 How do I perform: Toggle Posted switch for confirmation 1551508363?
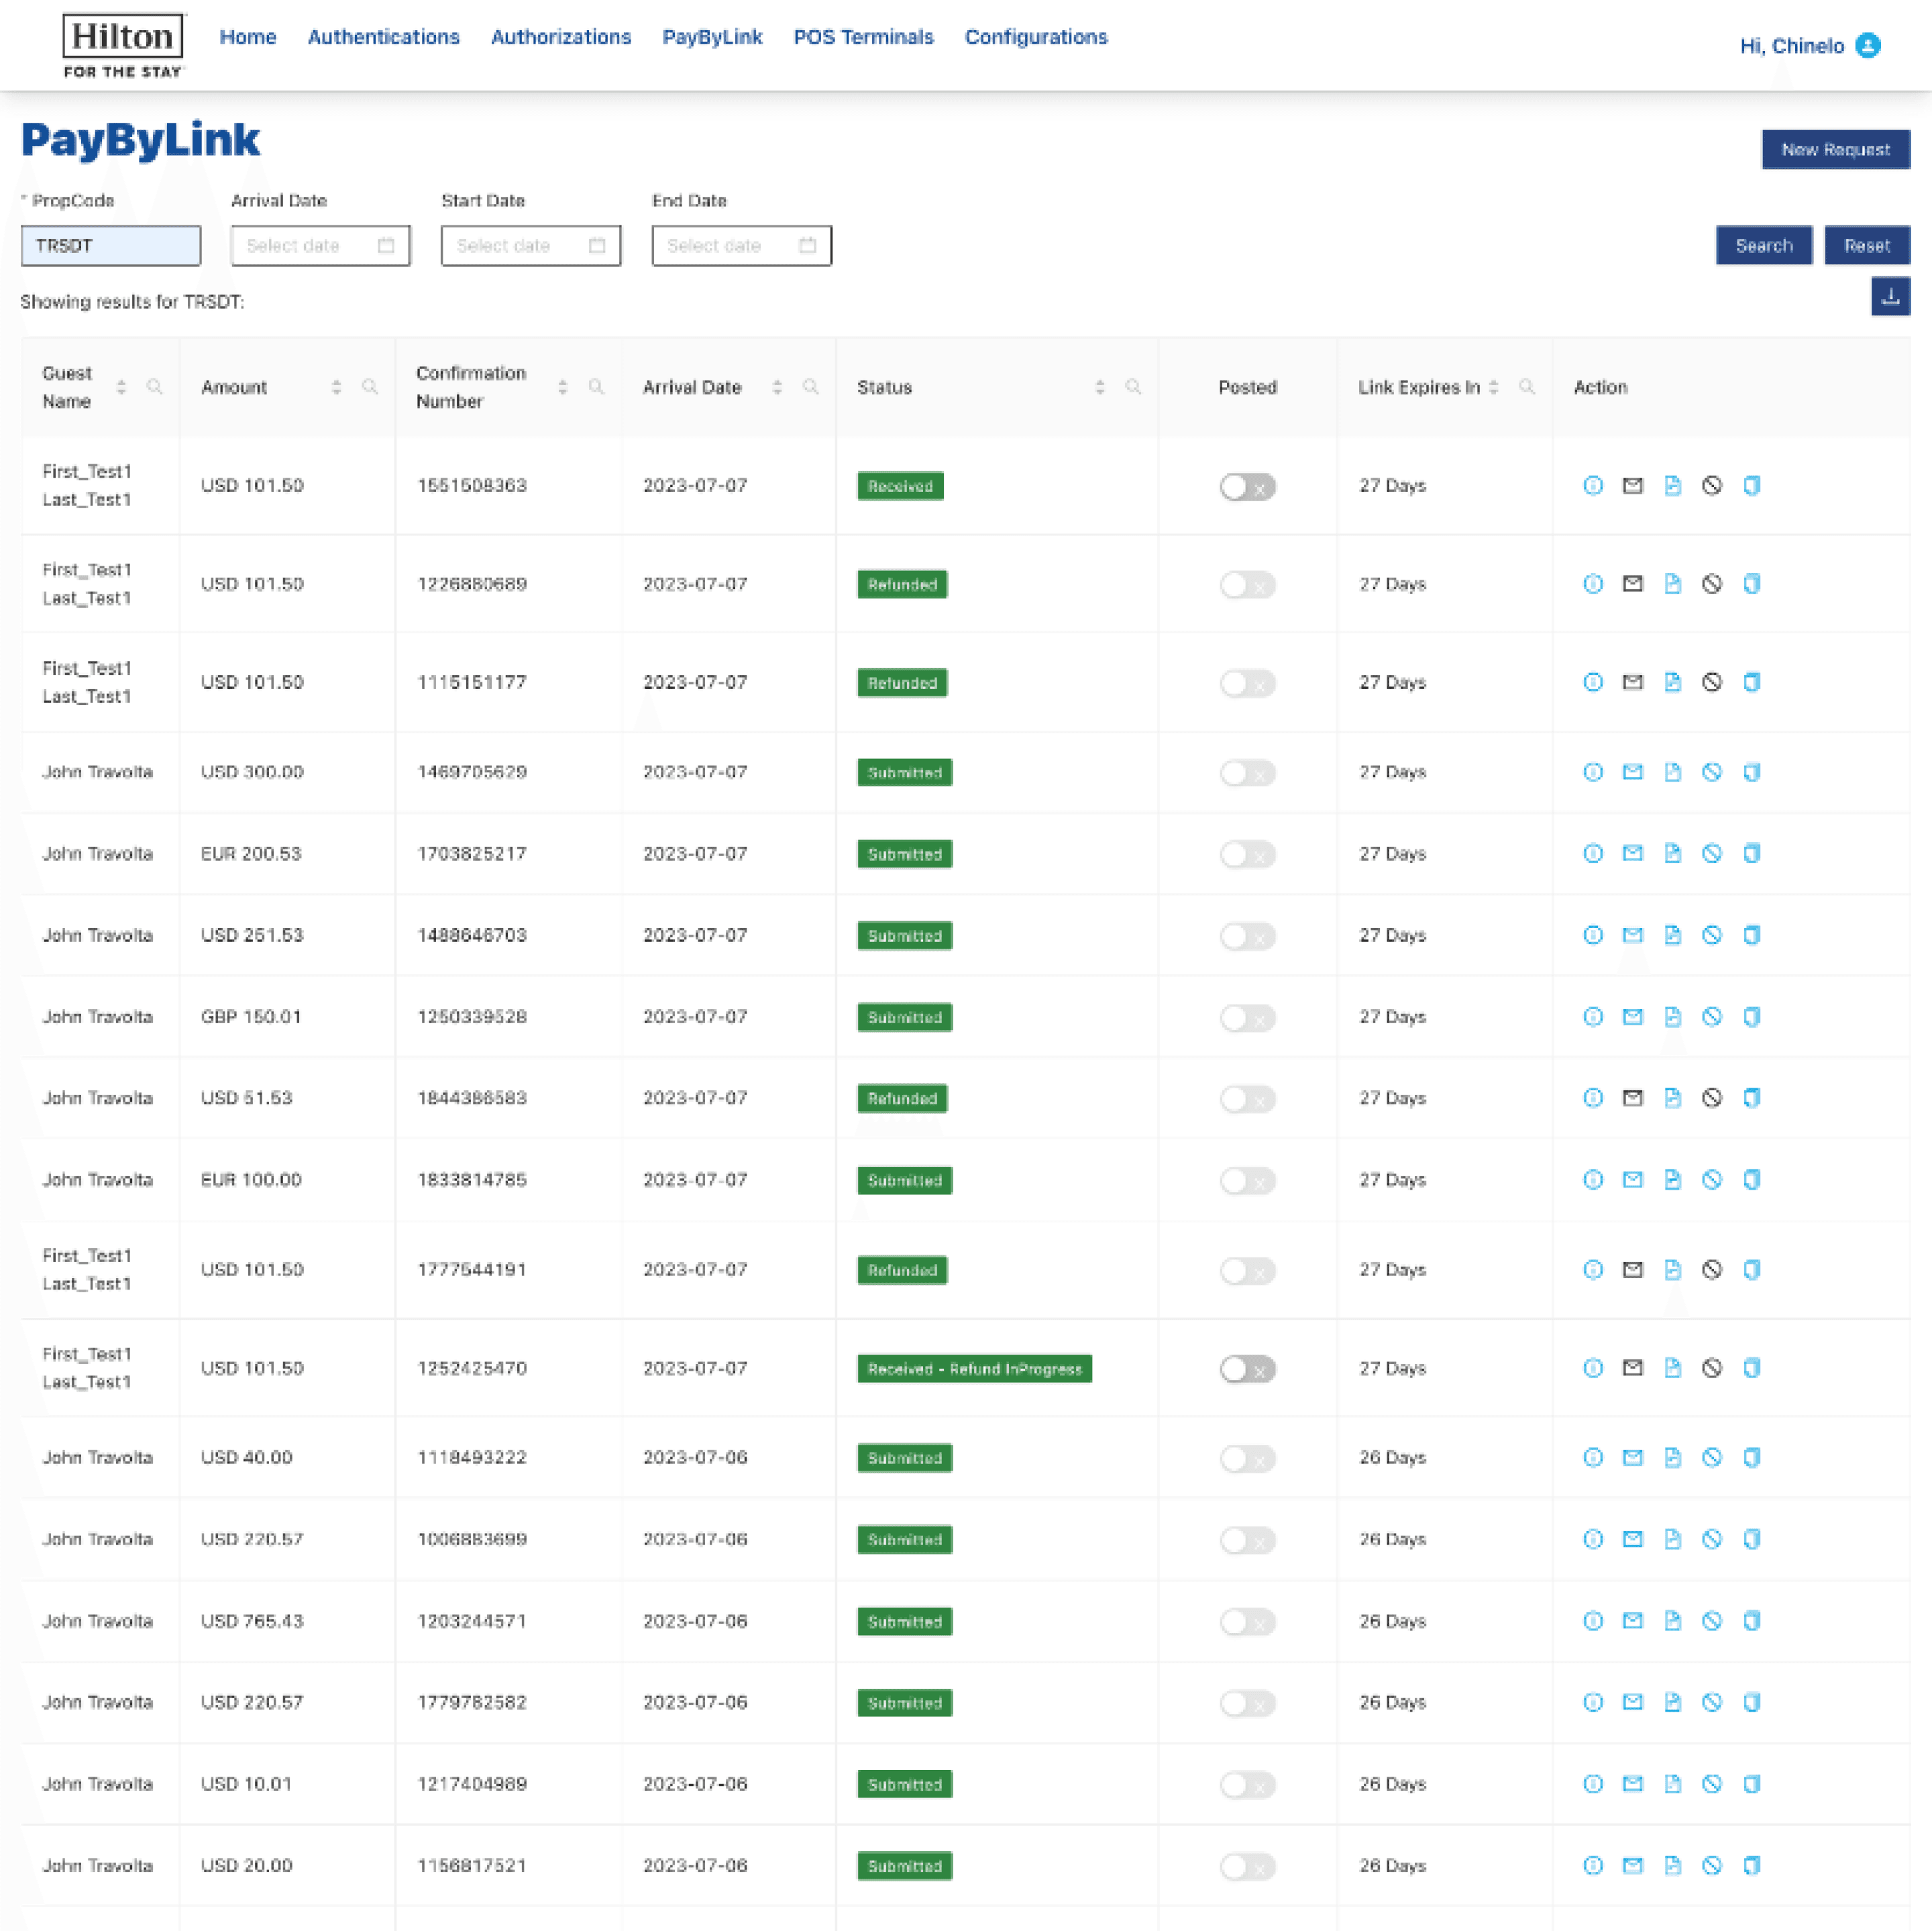tap(1247, 487)
